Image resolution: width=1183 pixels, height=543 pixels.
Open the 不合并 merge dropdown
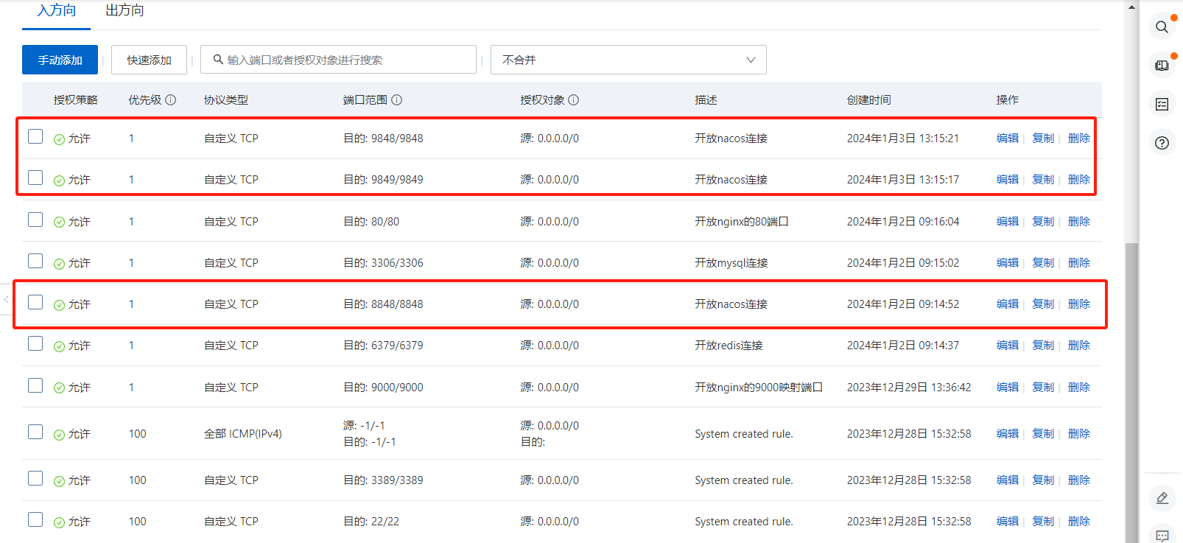[628, 60]
